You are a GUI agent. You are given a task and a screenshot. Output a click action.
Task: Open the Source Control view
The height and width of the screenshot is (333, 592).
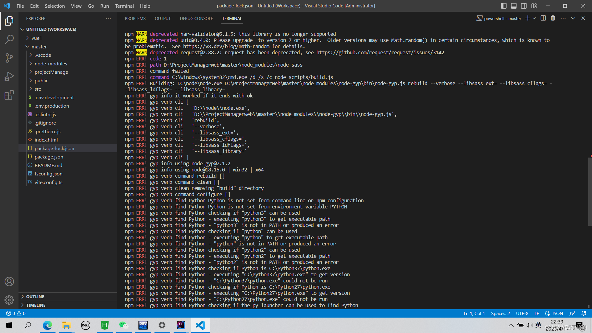pyautogui.click(x=9, y=58)
